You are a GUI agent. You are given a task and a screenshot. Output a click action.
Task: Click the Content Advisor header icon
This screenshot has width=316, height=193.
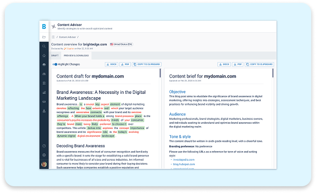[x=53, y=26]
